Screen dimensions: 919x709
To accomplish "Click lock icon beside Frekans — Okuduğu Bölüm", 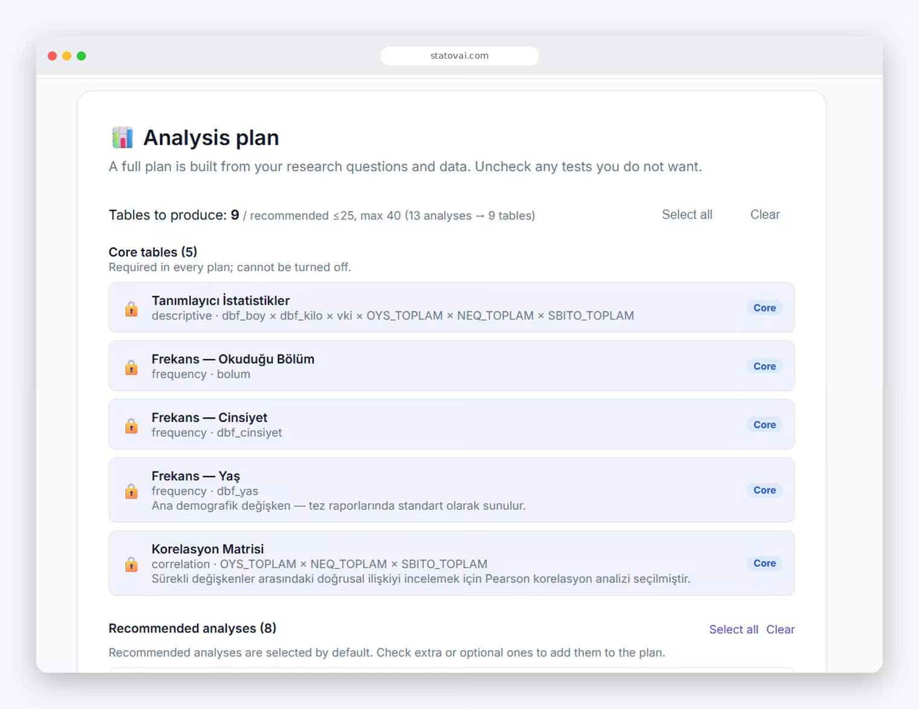I will [131, 367].
